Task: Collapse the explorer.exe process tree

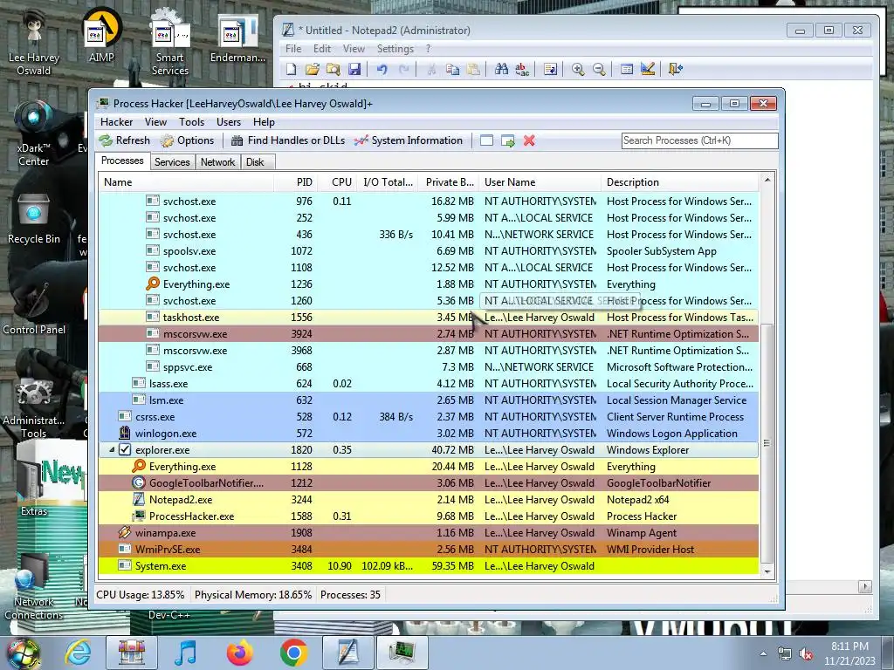Action: coord(112,450)
